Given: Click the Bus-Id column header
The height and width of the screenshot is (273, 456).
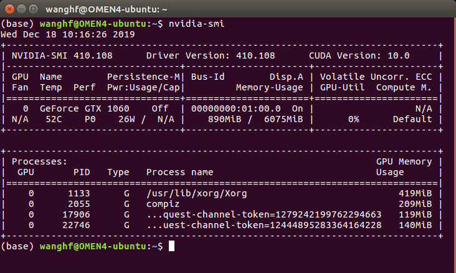Looking at the screenshot, I should click(x=207, y=77).
